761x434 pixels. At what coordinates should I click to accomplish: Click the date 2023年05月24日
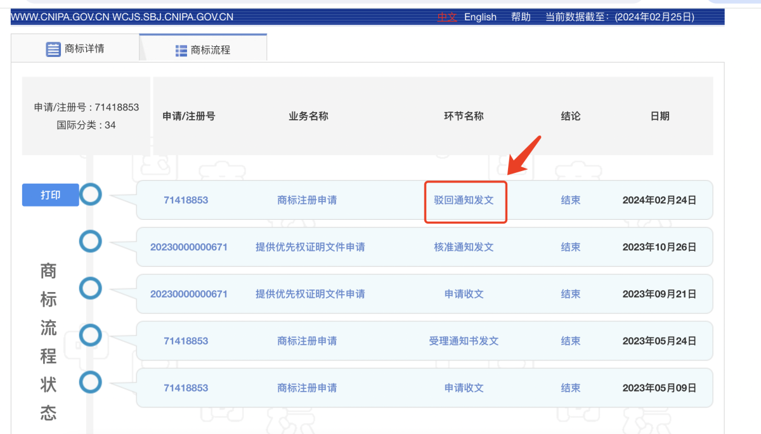click(660, 341)
